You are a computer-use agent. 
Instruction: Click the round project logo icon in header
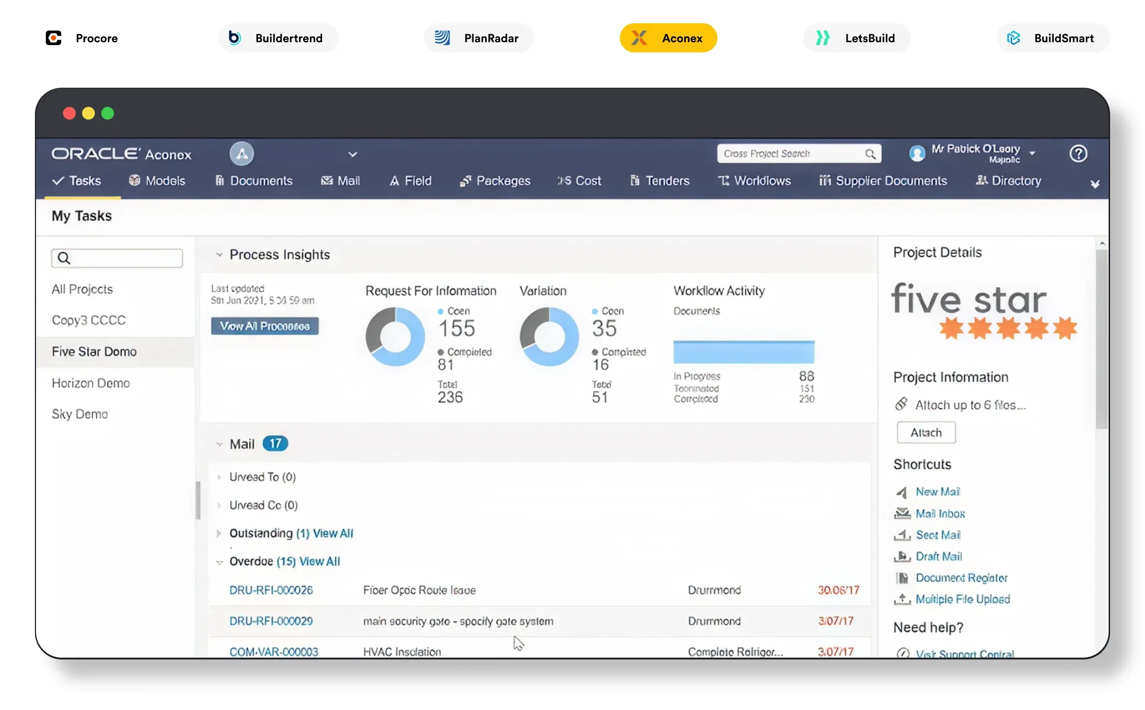(x=242, y=154)
